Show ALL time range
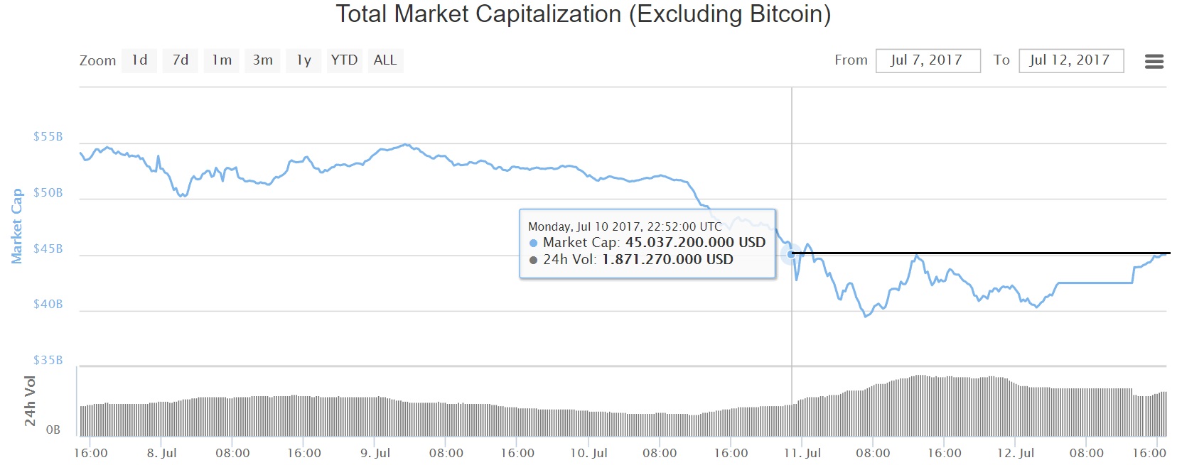 385,60
